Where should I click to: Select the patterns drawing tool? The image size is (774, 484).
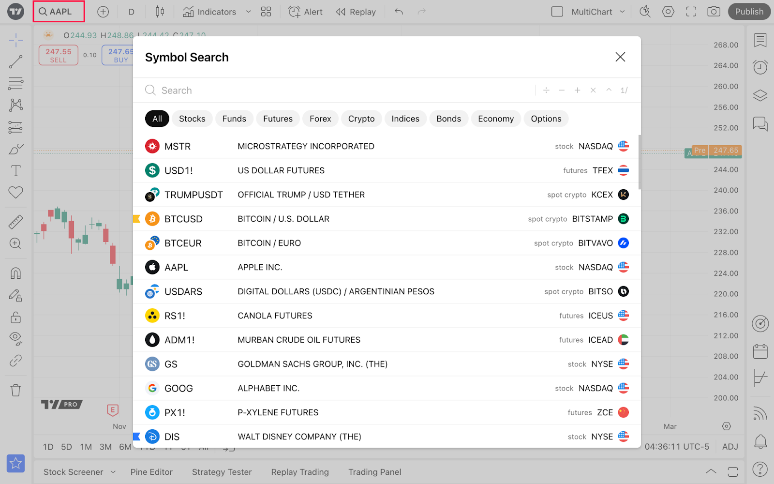click(x=16, y=105)
